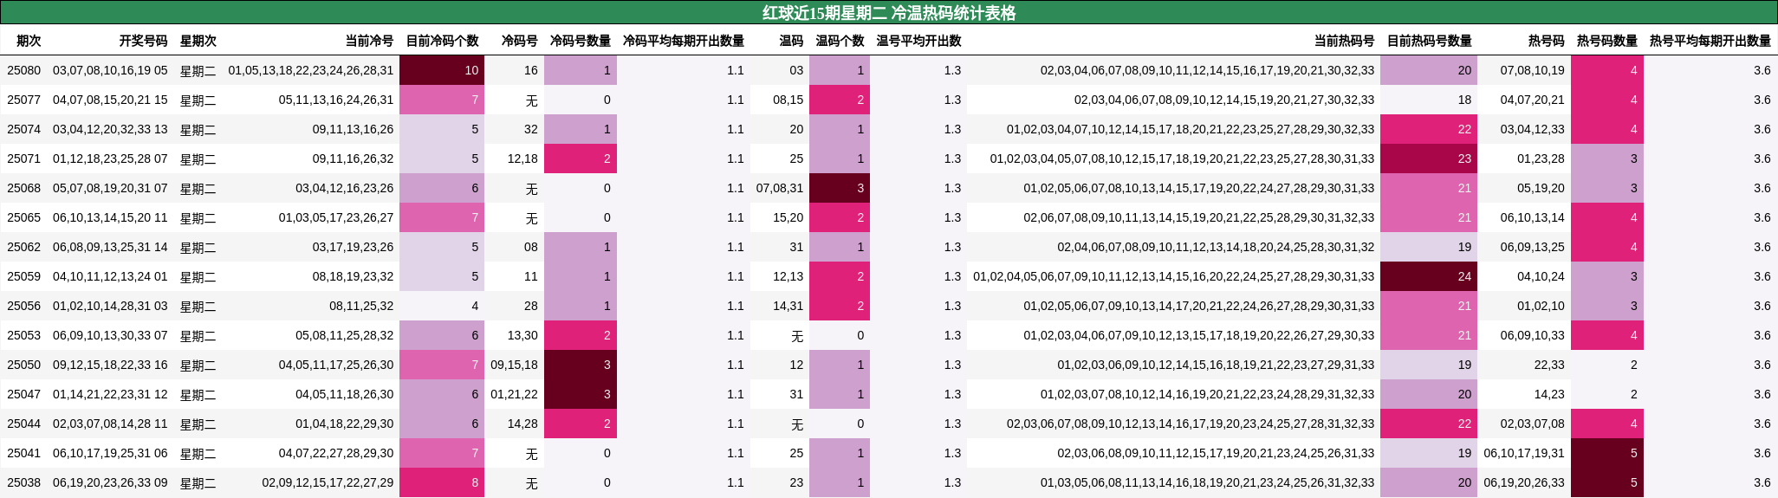Viewport: 1778px width, 498px height.
Task: Select the 当前热码号 column header
Action: 1344,41
